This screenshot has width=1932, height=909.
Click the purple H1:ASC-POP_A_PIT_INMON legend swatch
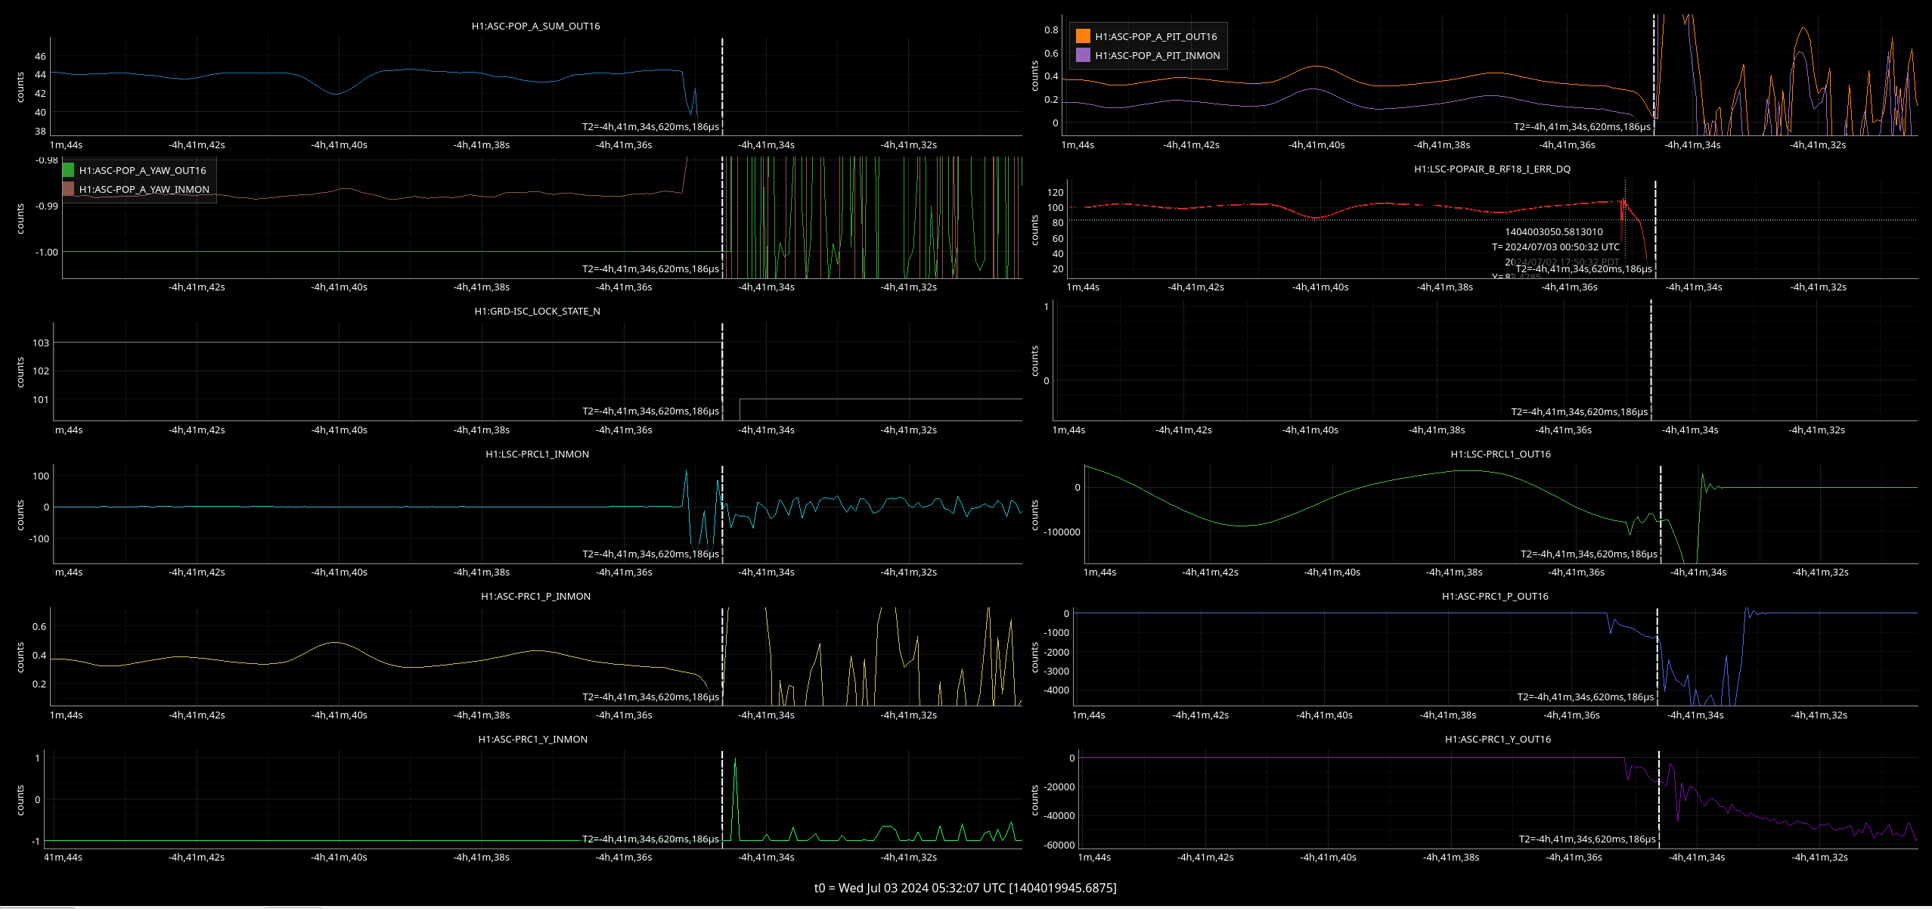(1083, 55)
